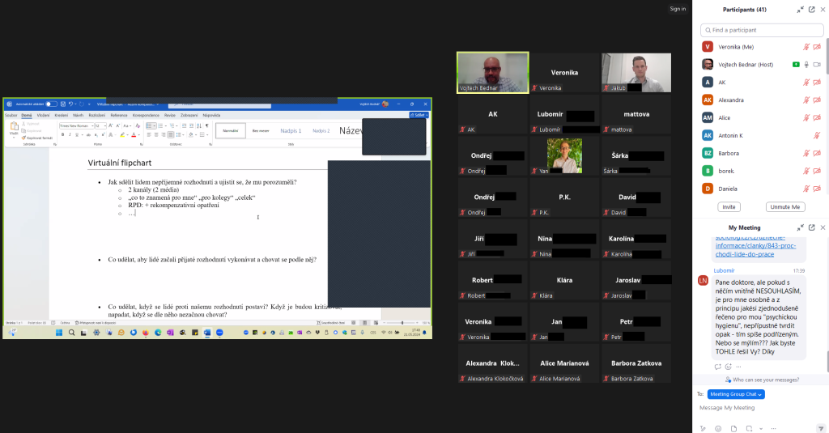
Task: Open the Vložení tab in Word ribbon
Action: tap(44, 115)
